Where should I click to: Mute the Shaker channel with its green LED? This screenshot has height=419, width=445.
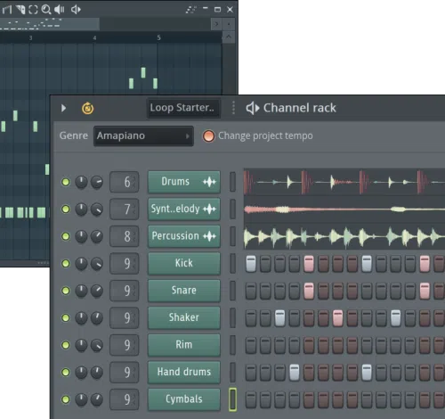[x=66, y=318]
